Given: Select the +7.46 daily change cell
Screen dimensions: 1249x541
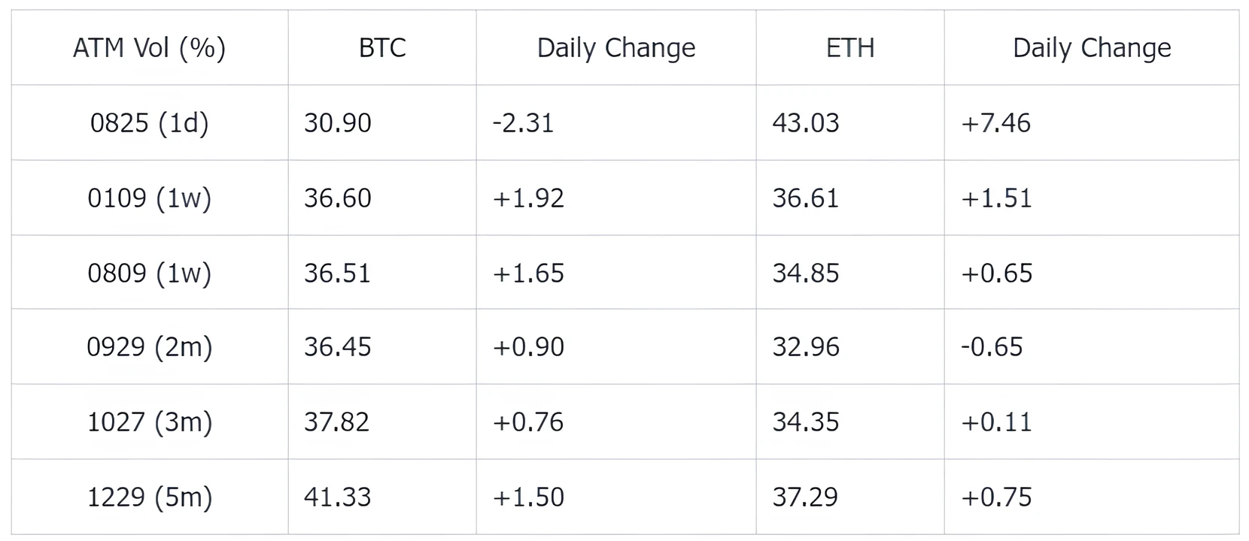Looking at the screenshot, I should 996,122.
